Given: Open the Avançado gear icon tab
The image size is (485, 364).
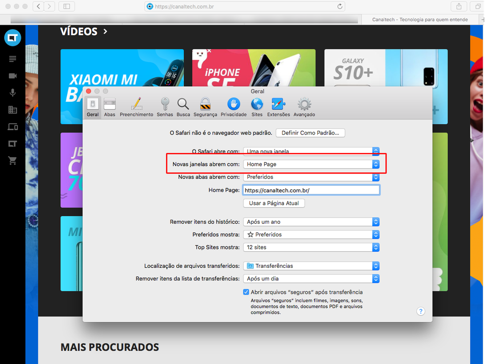Looking at the screenshot, I should [x=304, y=107].
